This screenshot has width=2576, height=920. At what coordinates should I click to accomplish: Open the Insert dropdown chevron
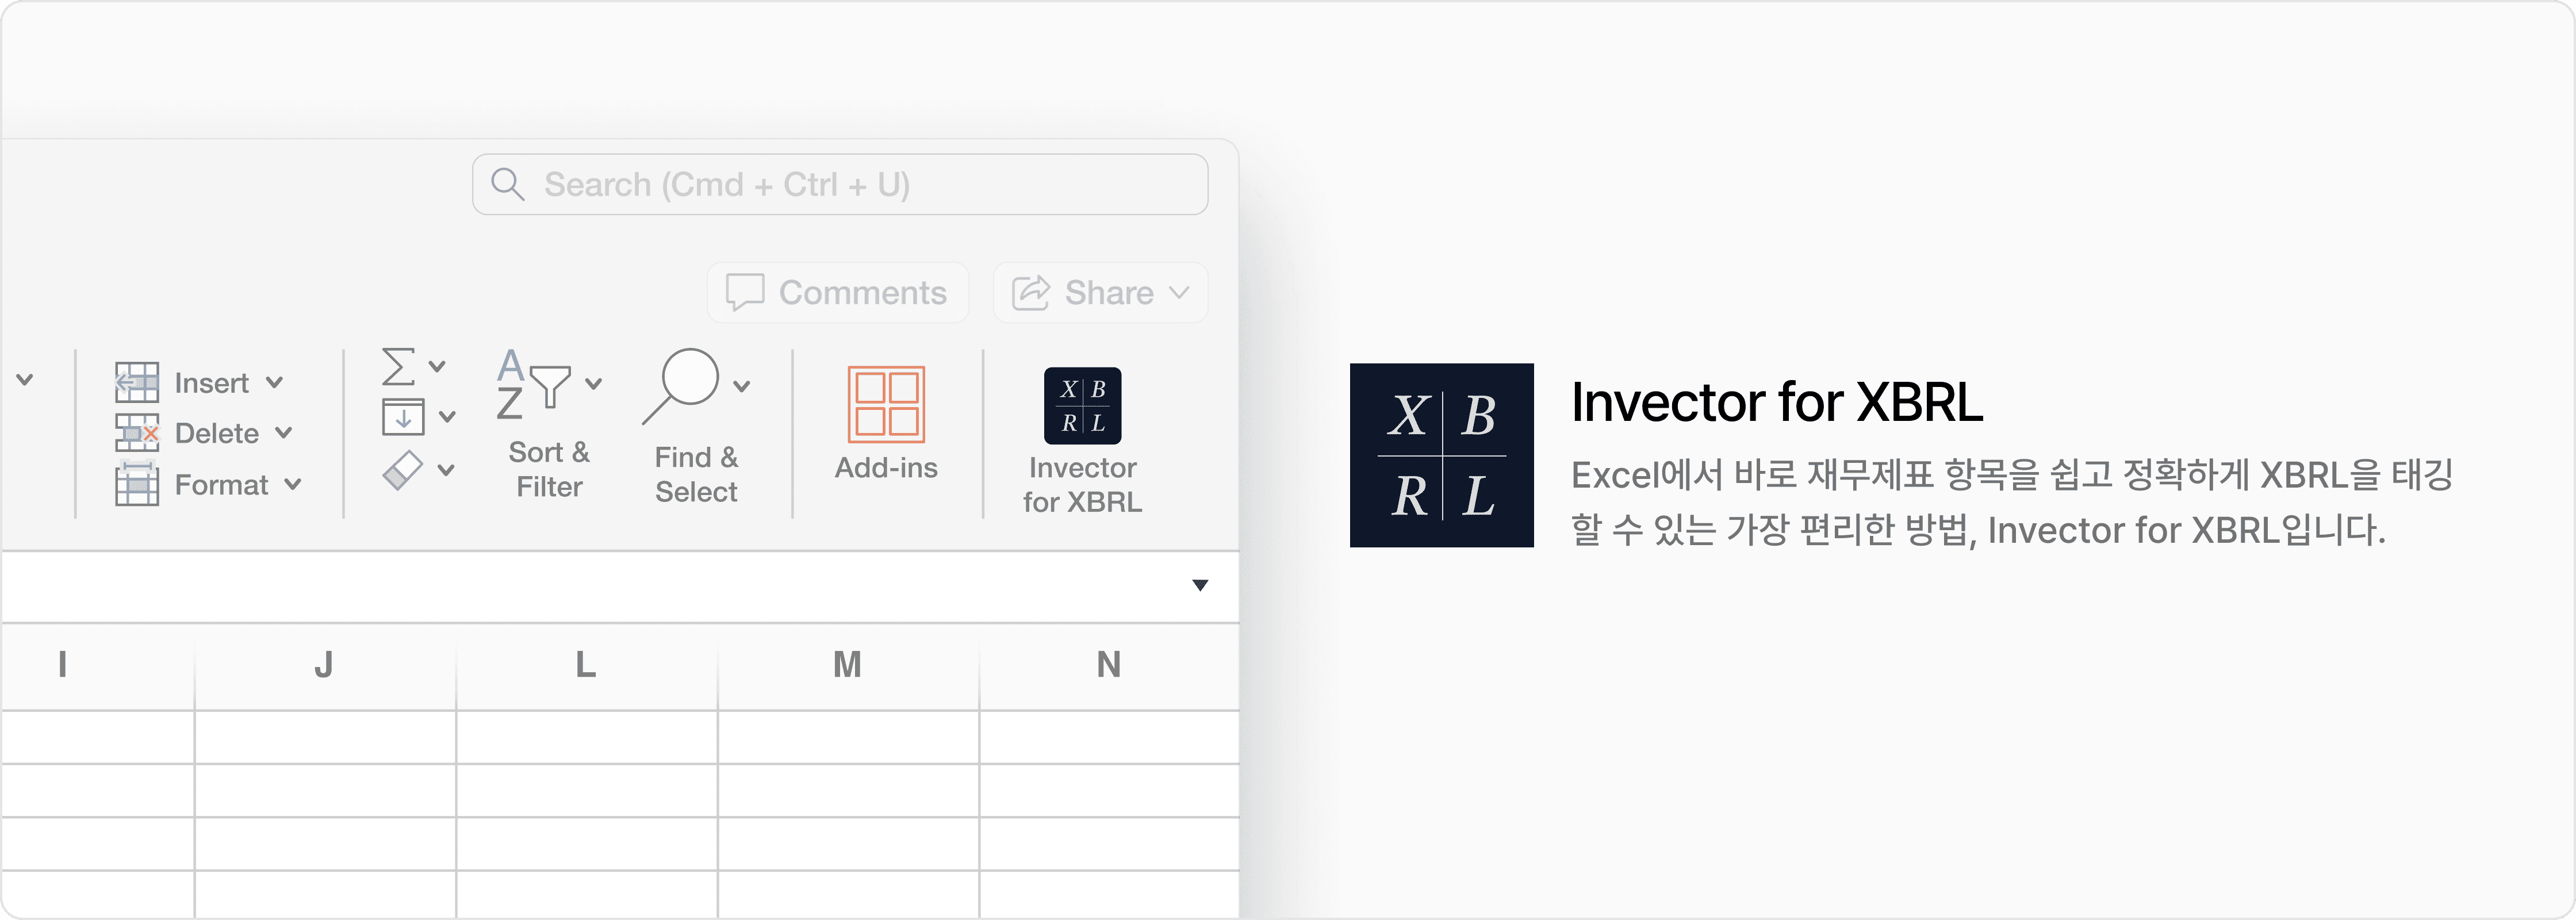click(275, 383)
